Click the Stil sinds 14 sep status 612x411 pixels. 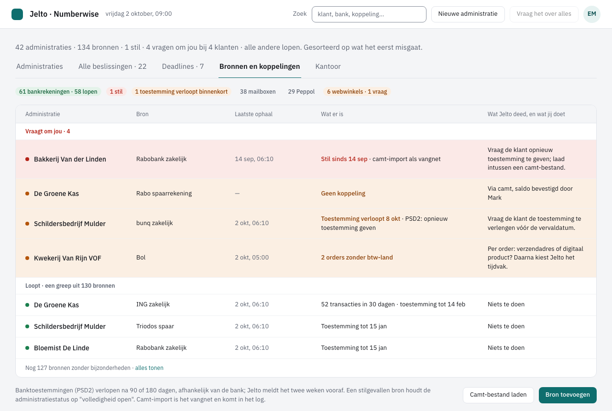(344, 159)
